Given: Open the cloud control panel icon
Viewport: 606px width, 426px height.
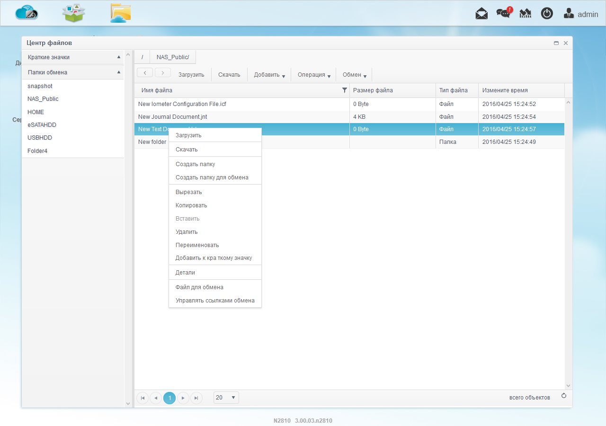Looking at the screenshot, I should click(x=27, y=13).
